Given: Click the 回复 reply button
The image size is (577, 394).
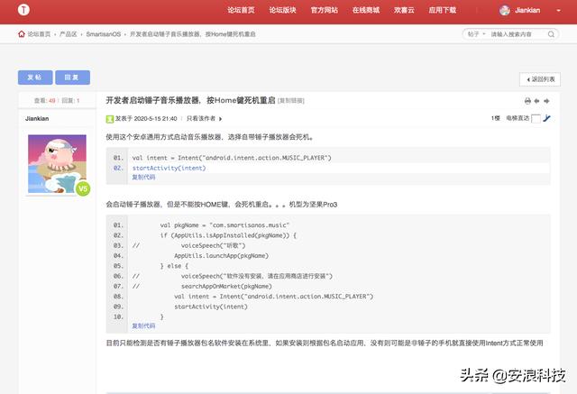Looking at the screenshot, I should pyautogui.click(x=72, y=78).
